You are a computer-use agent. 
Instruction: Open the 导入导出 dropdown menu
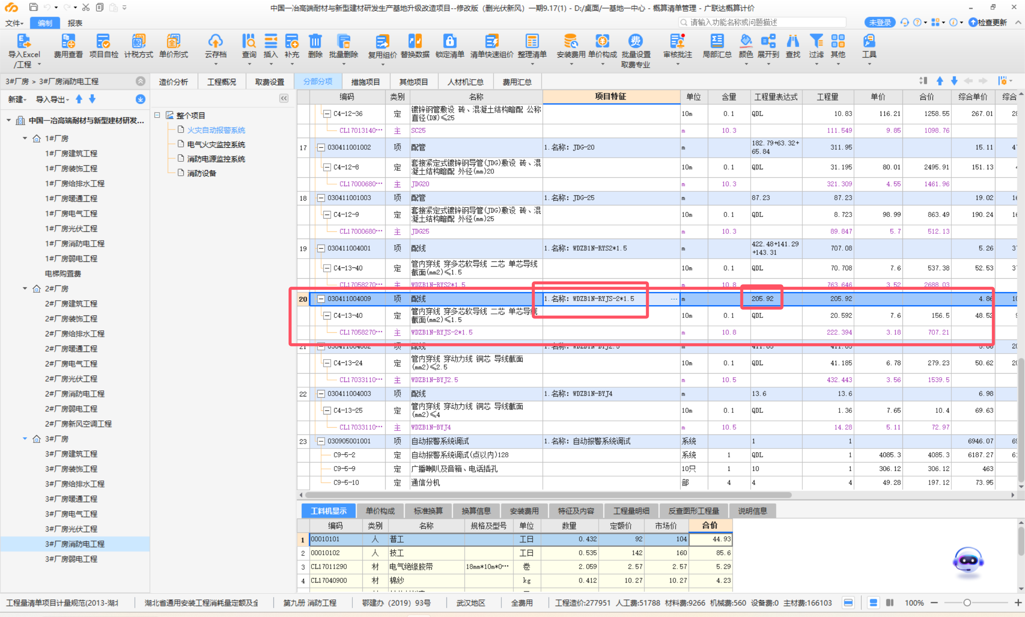[x=52, y=99]
